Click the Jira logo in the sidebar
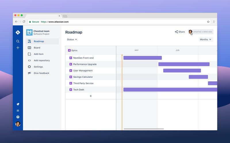Screen dimensions: 230x143 18,32
